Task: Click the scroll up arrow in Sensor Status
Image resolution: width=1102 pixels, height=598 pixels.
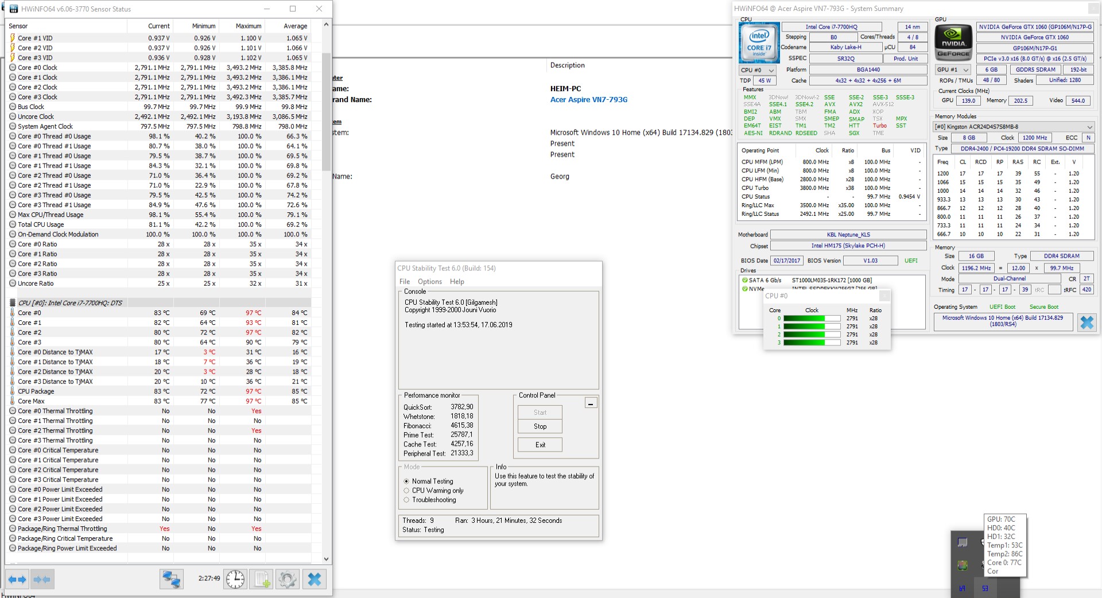Action: (326, 25)
